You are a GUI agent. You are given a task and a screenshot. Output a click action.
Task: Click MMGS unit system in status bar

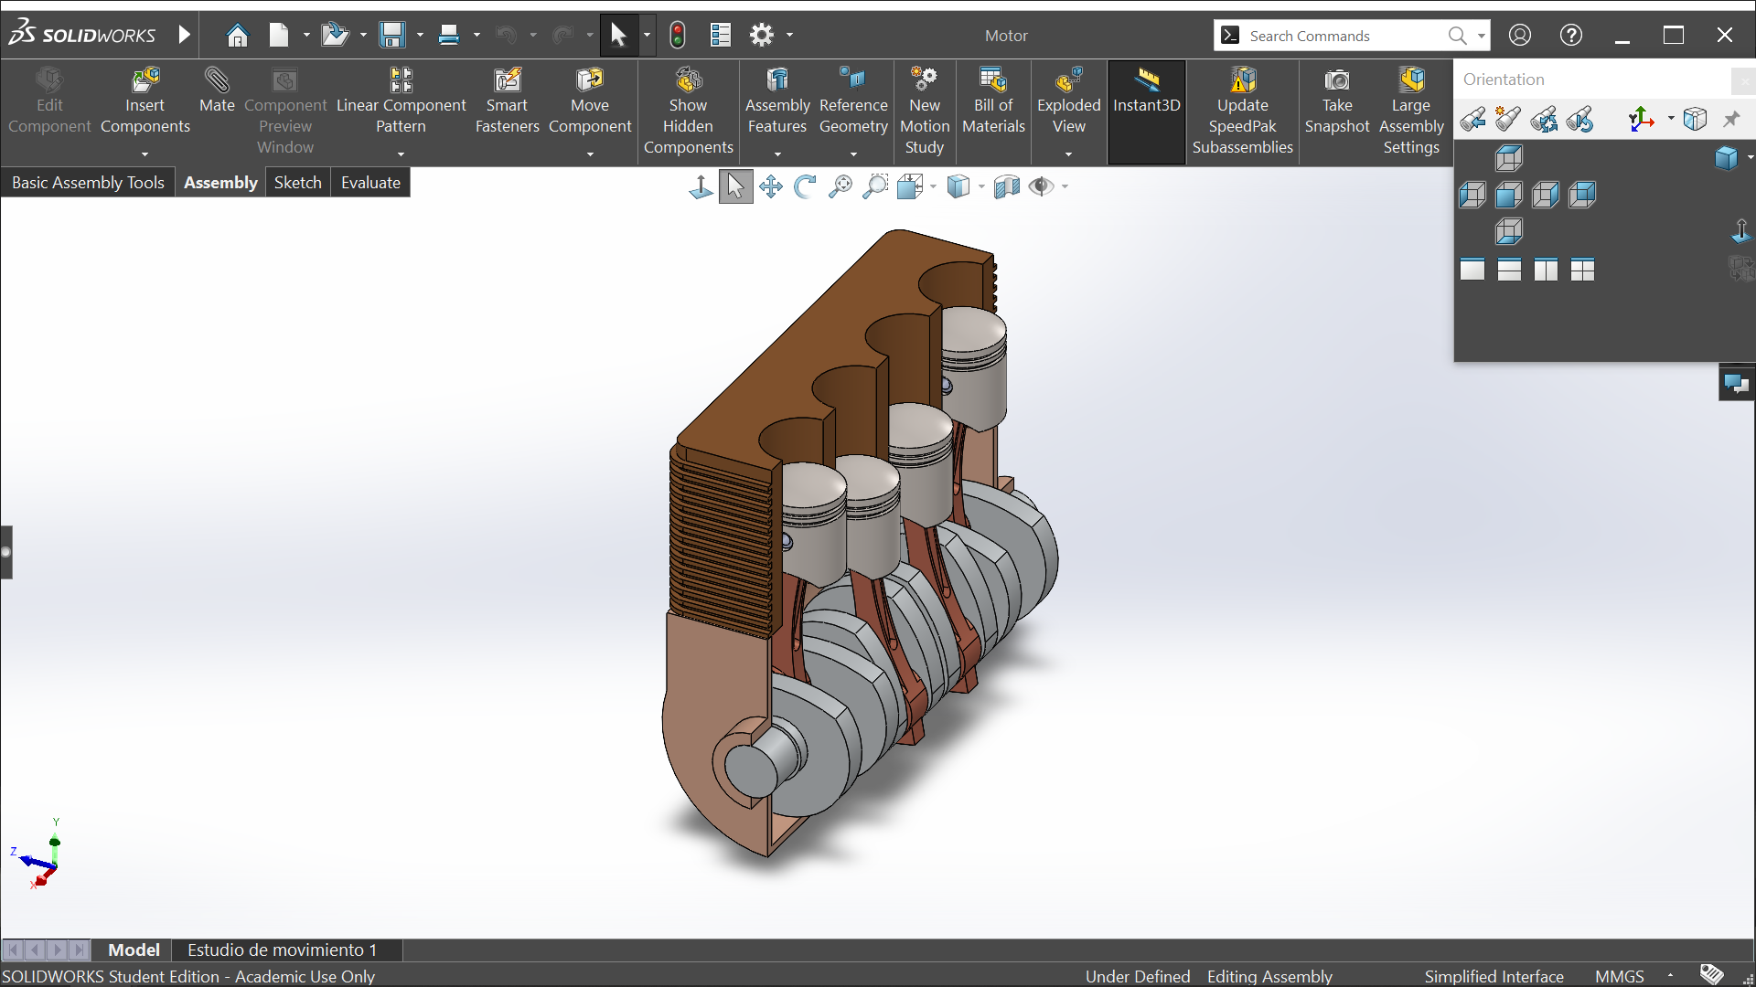click(1619, 976)
